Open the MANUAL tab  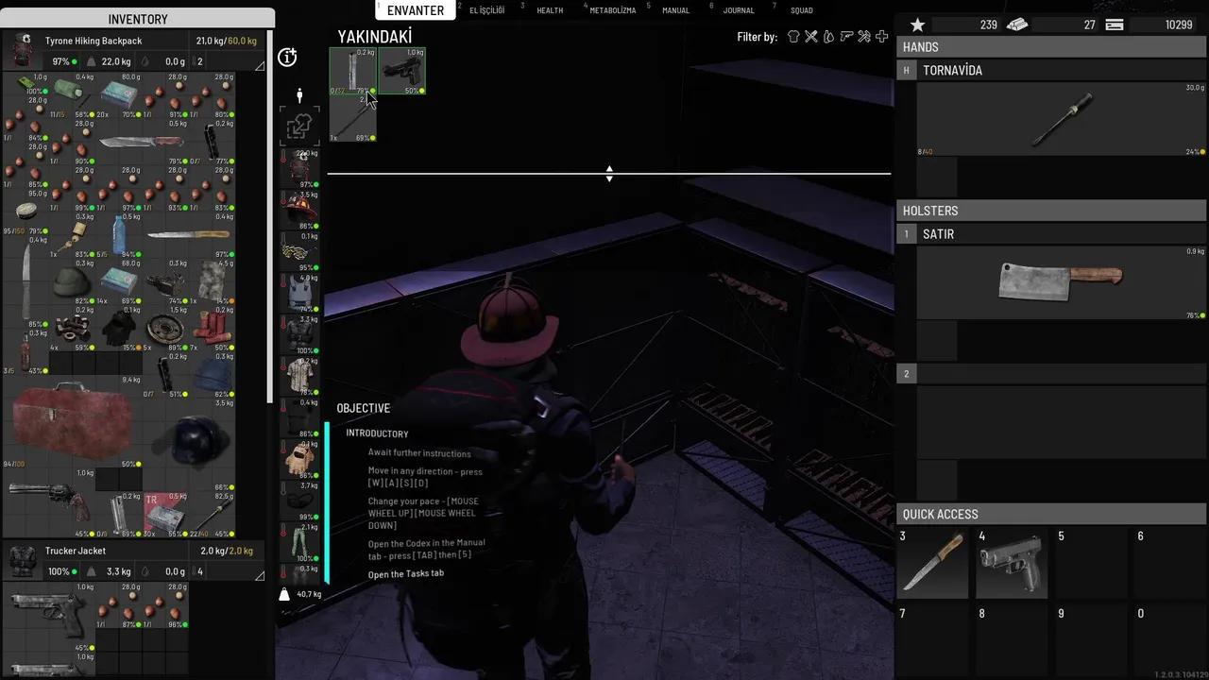pyautogui.click(x=675, y=10)
